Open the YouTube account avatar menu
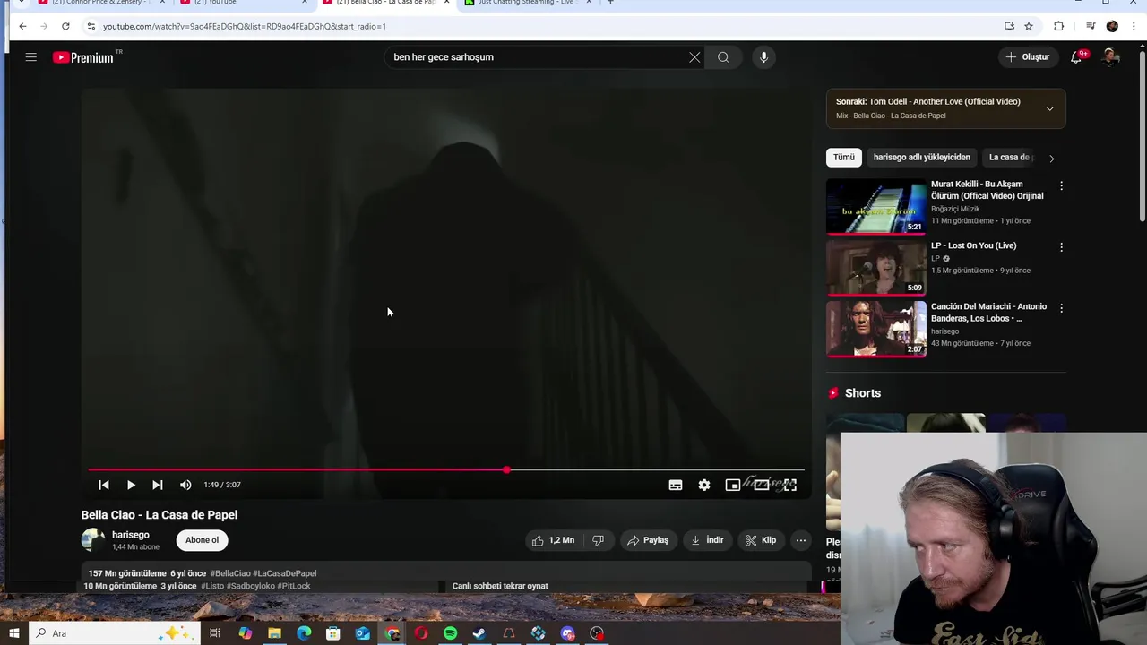 (x=1110, y=57)
